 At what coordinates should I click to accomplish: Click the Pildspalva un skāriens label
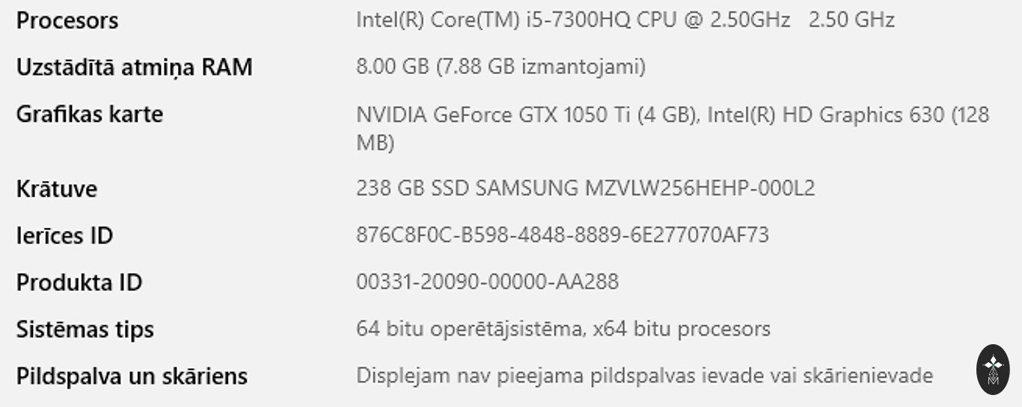click(132, 376)
